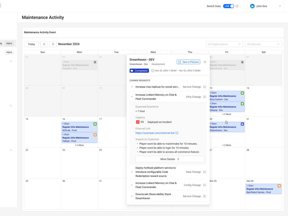Click the orange status icon on Telltale event
288x216 pixels.
(95, 135)
